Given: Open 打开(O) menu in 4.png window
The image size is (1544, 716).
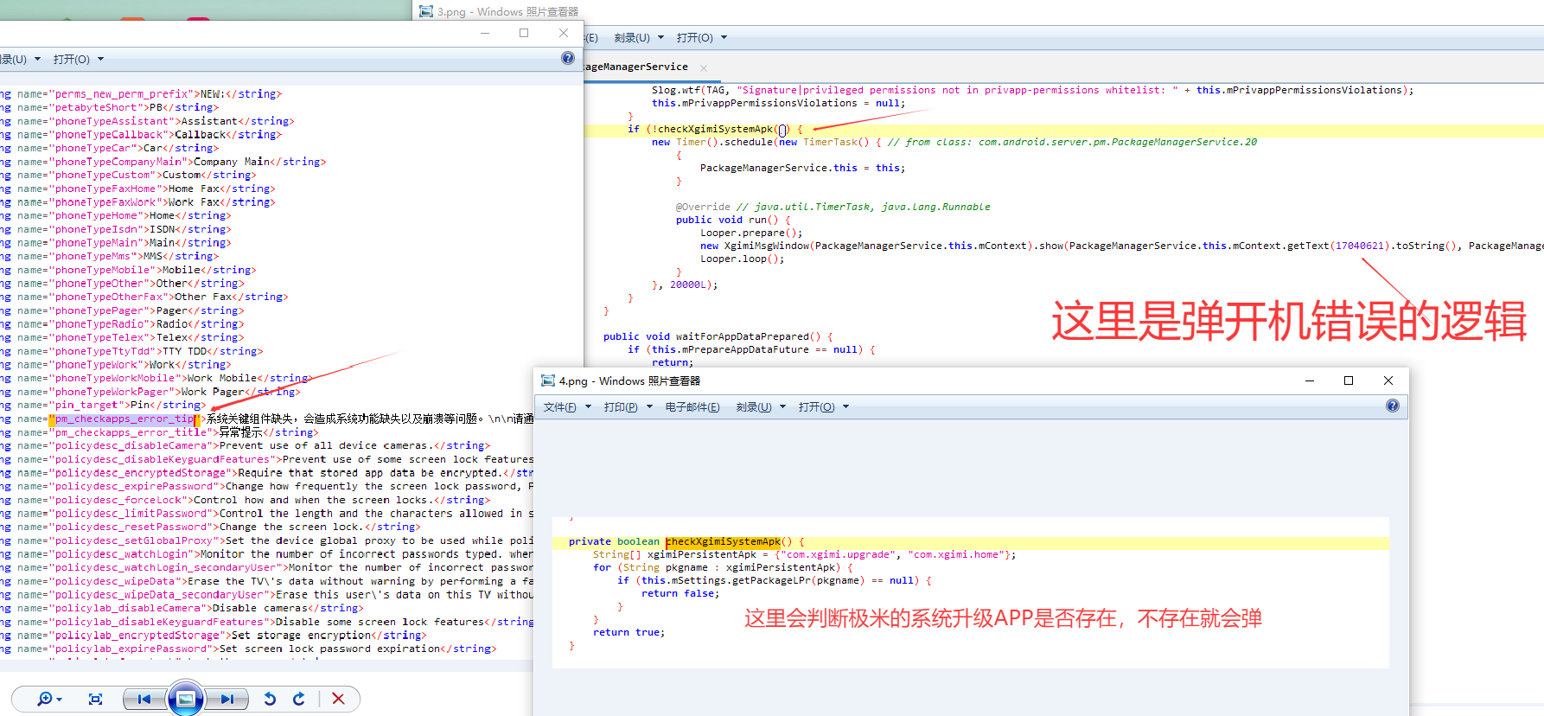Looking at the screenshot, I should pyautogui.click(x=817, y=407).
